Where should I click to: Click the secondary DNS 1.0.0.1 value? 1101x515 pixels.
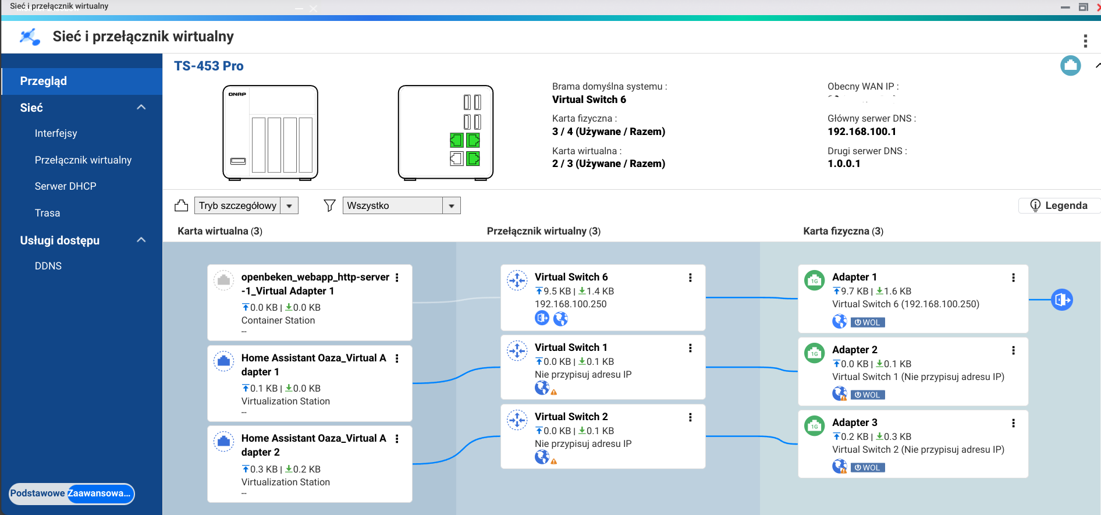[x=844, y=164]
